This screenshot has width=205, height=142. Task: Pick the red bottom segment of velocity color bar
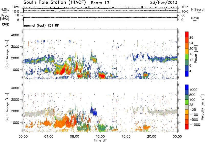(187, 127)
